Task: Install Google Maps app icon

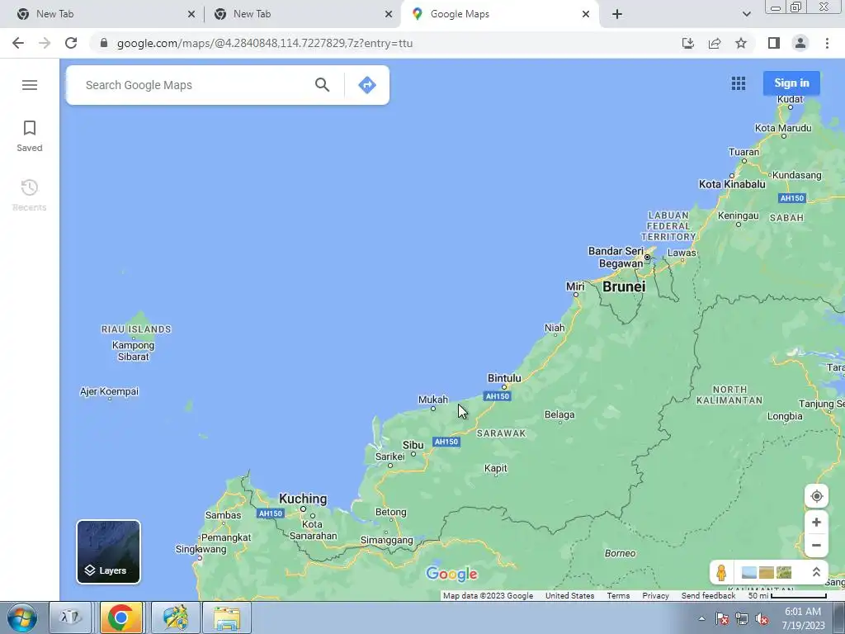Action: click(687, 43)
